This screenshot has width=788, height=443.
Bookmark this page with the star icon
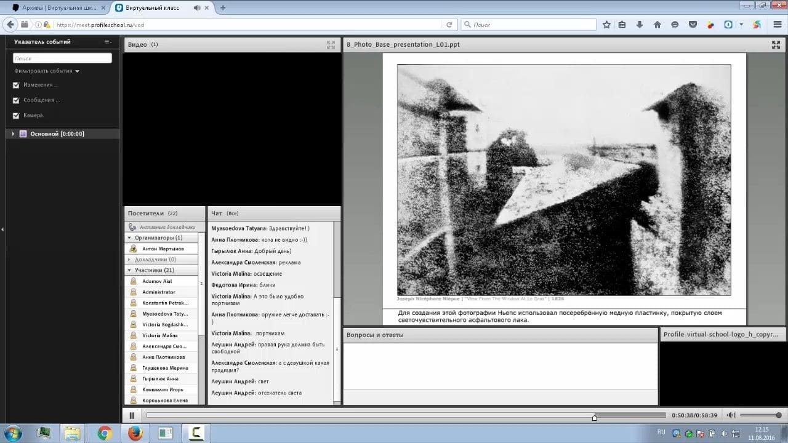pos(606,25)
